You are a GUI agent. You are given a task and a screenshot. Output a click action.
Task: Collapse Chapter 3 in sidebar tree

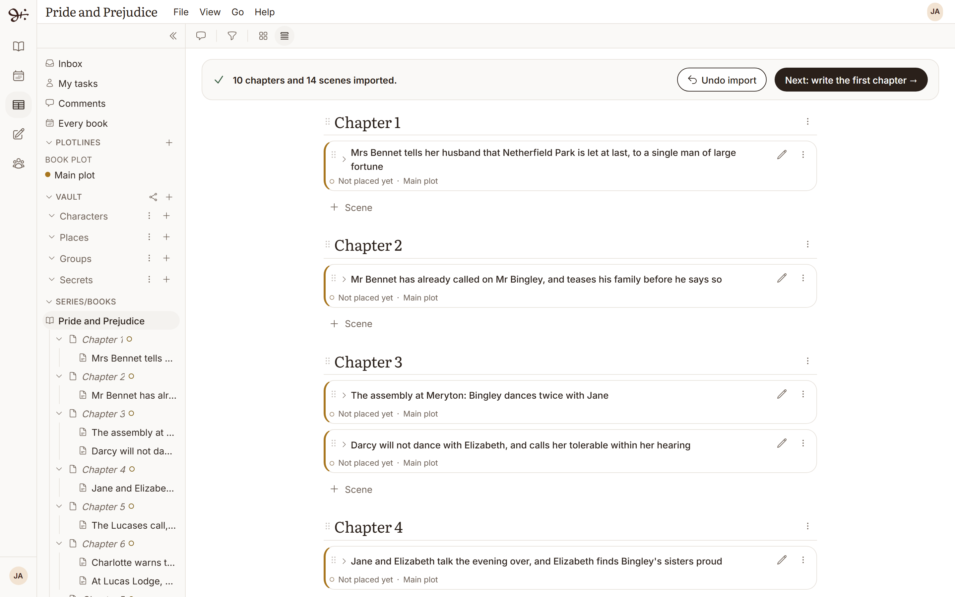click(x=59, y=413)
